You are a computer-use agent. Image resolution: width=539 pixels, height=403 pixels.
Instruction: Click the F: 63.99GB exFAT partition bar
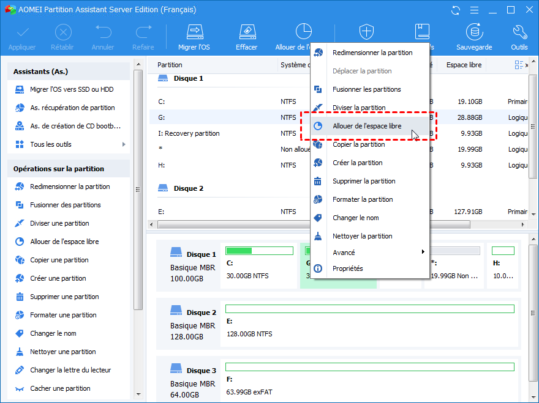coord(370,367)
